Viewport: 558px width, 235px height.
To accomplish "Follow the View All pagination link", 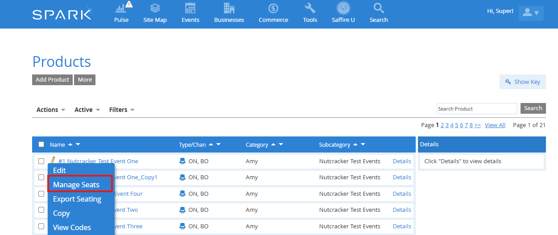I will click(x=495, y=125).
